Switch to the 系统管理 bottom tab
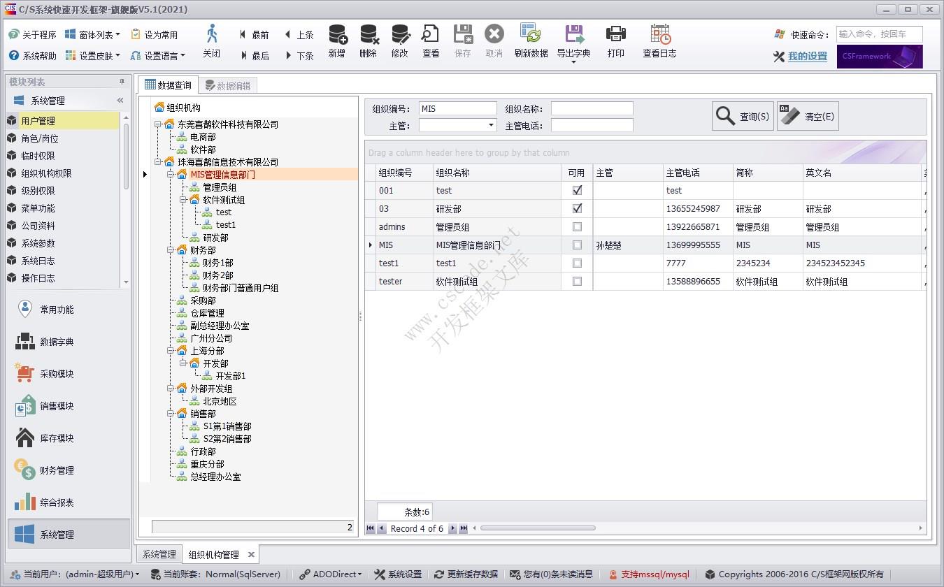This screenshot has width=944, height=587. point(158,553)
